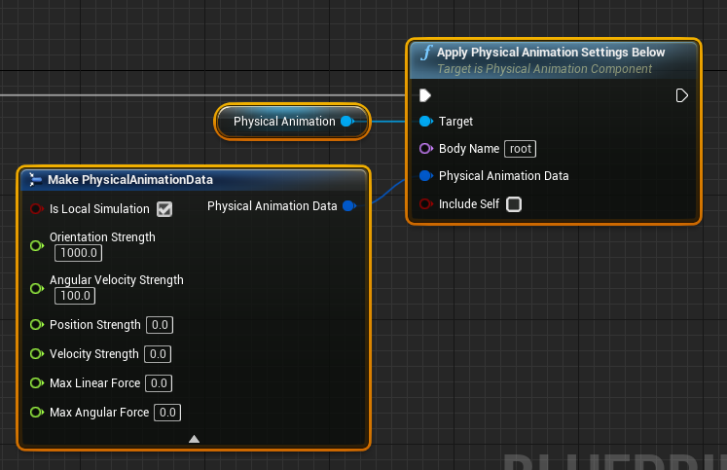This screenshot has height=470, width=727.
Task: Edit the Max Linear Force value field
Action: 159,383
